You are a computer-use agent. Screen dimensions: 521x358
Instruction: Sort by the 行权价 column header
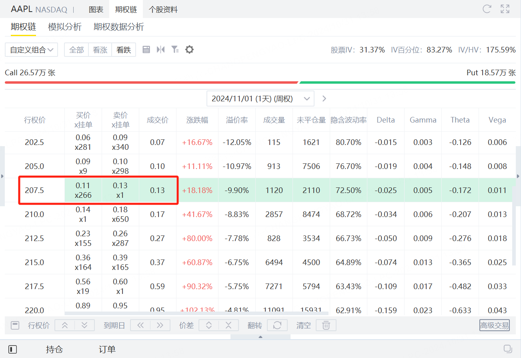[x=35, y=120]
